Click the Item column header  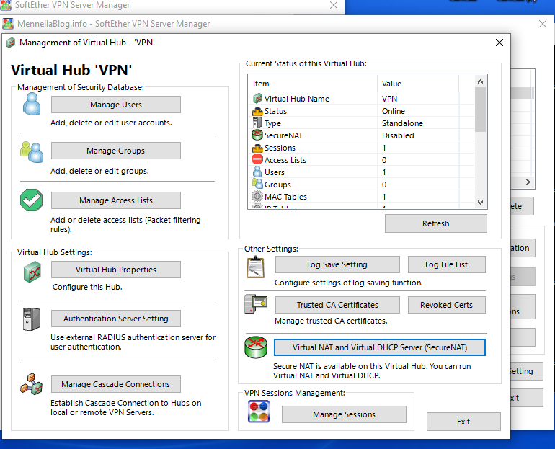click(313, 84)
